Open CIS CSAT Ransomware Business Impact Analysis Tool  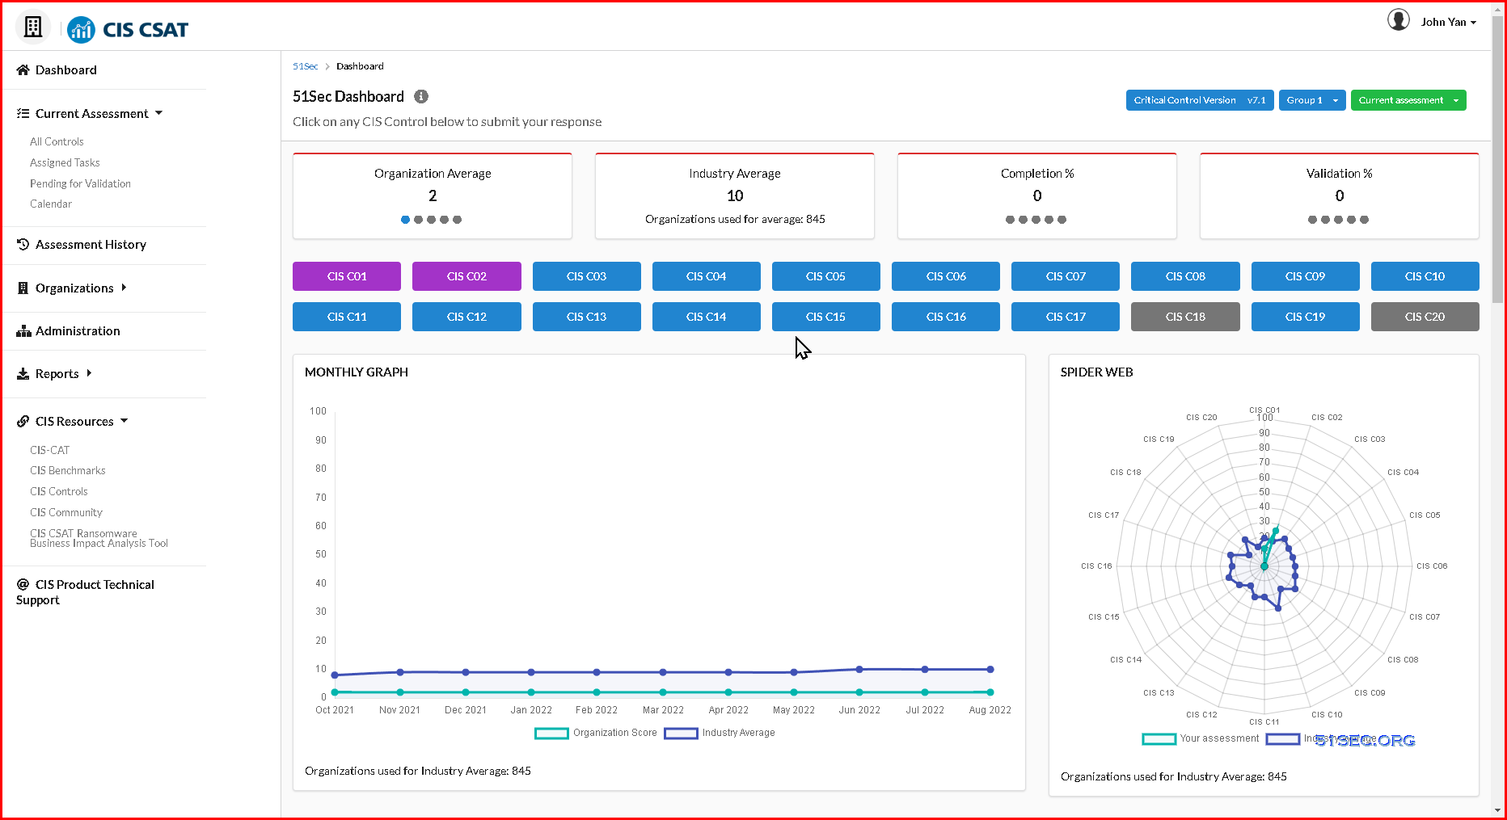[x=99, y=539]
